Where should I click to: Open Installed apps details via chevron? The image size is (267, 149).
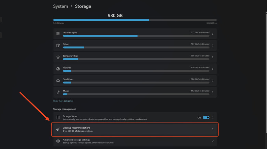213,34
